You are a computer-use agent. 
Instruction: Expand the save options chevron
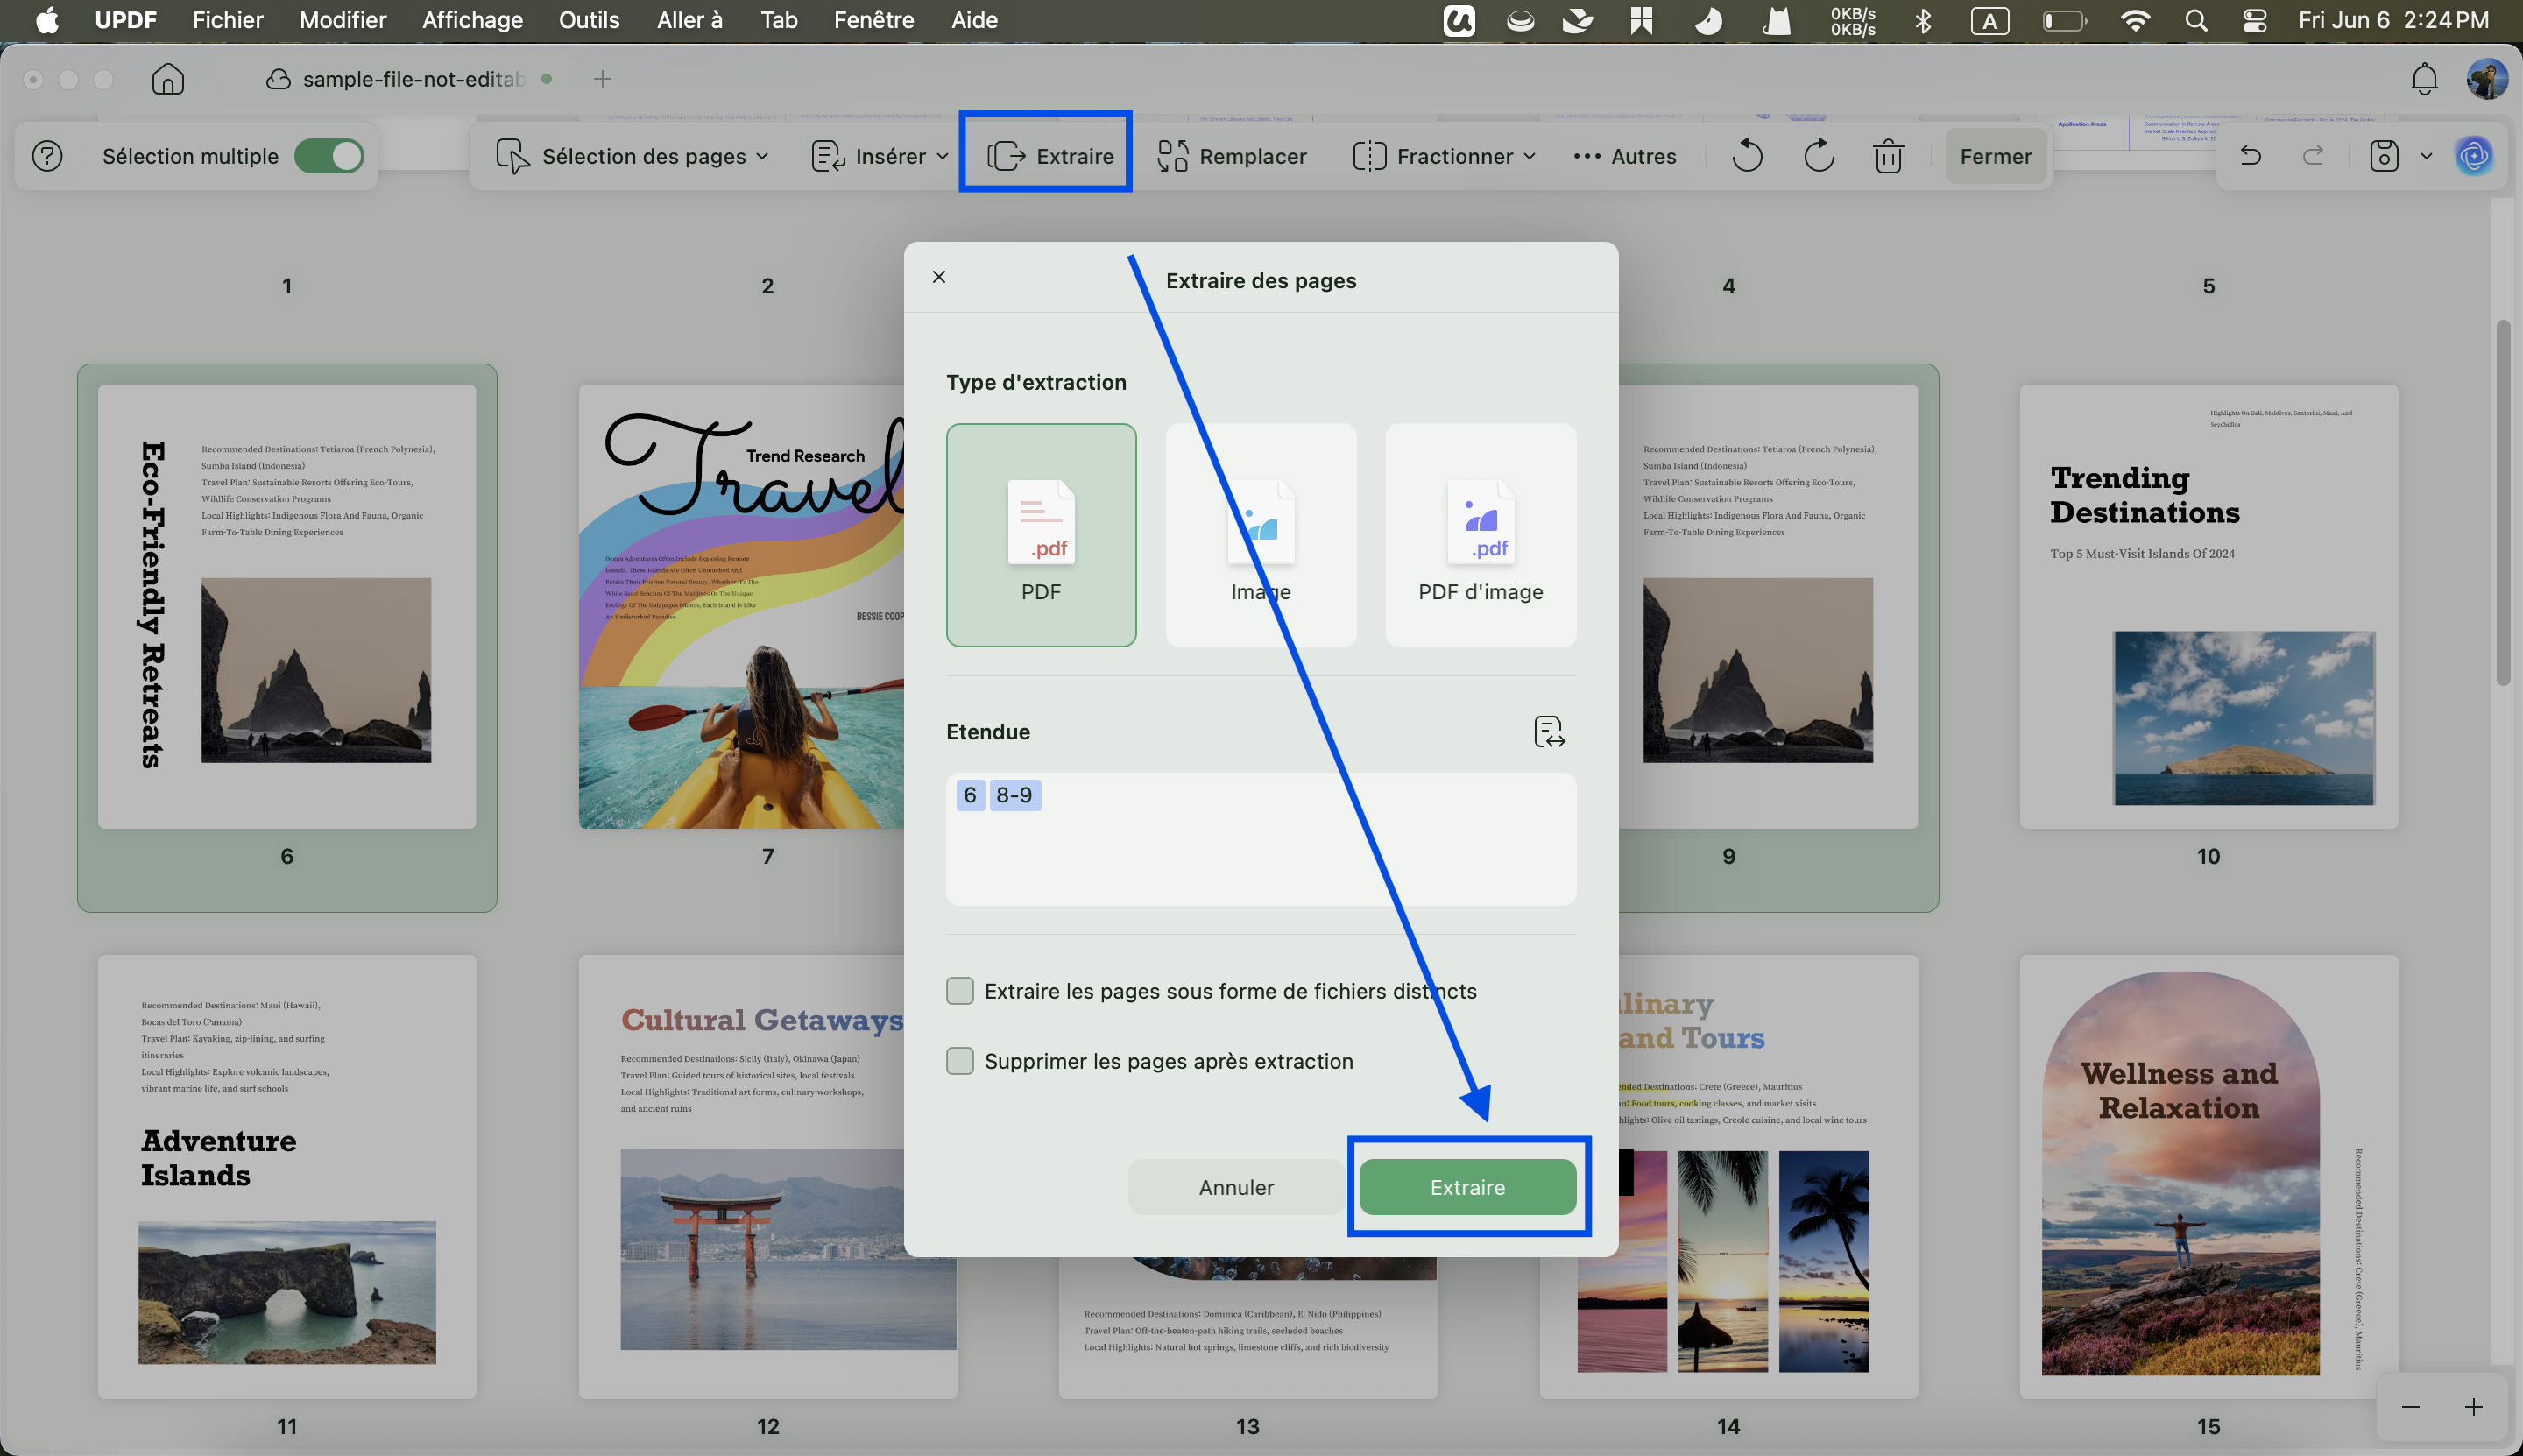2426,156
